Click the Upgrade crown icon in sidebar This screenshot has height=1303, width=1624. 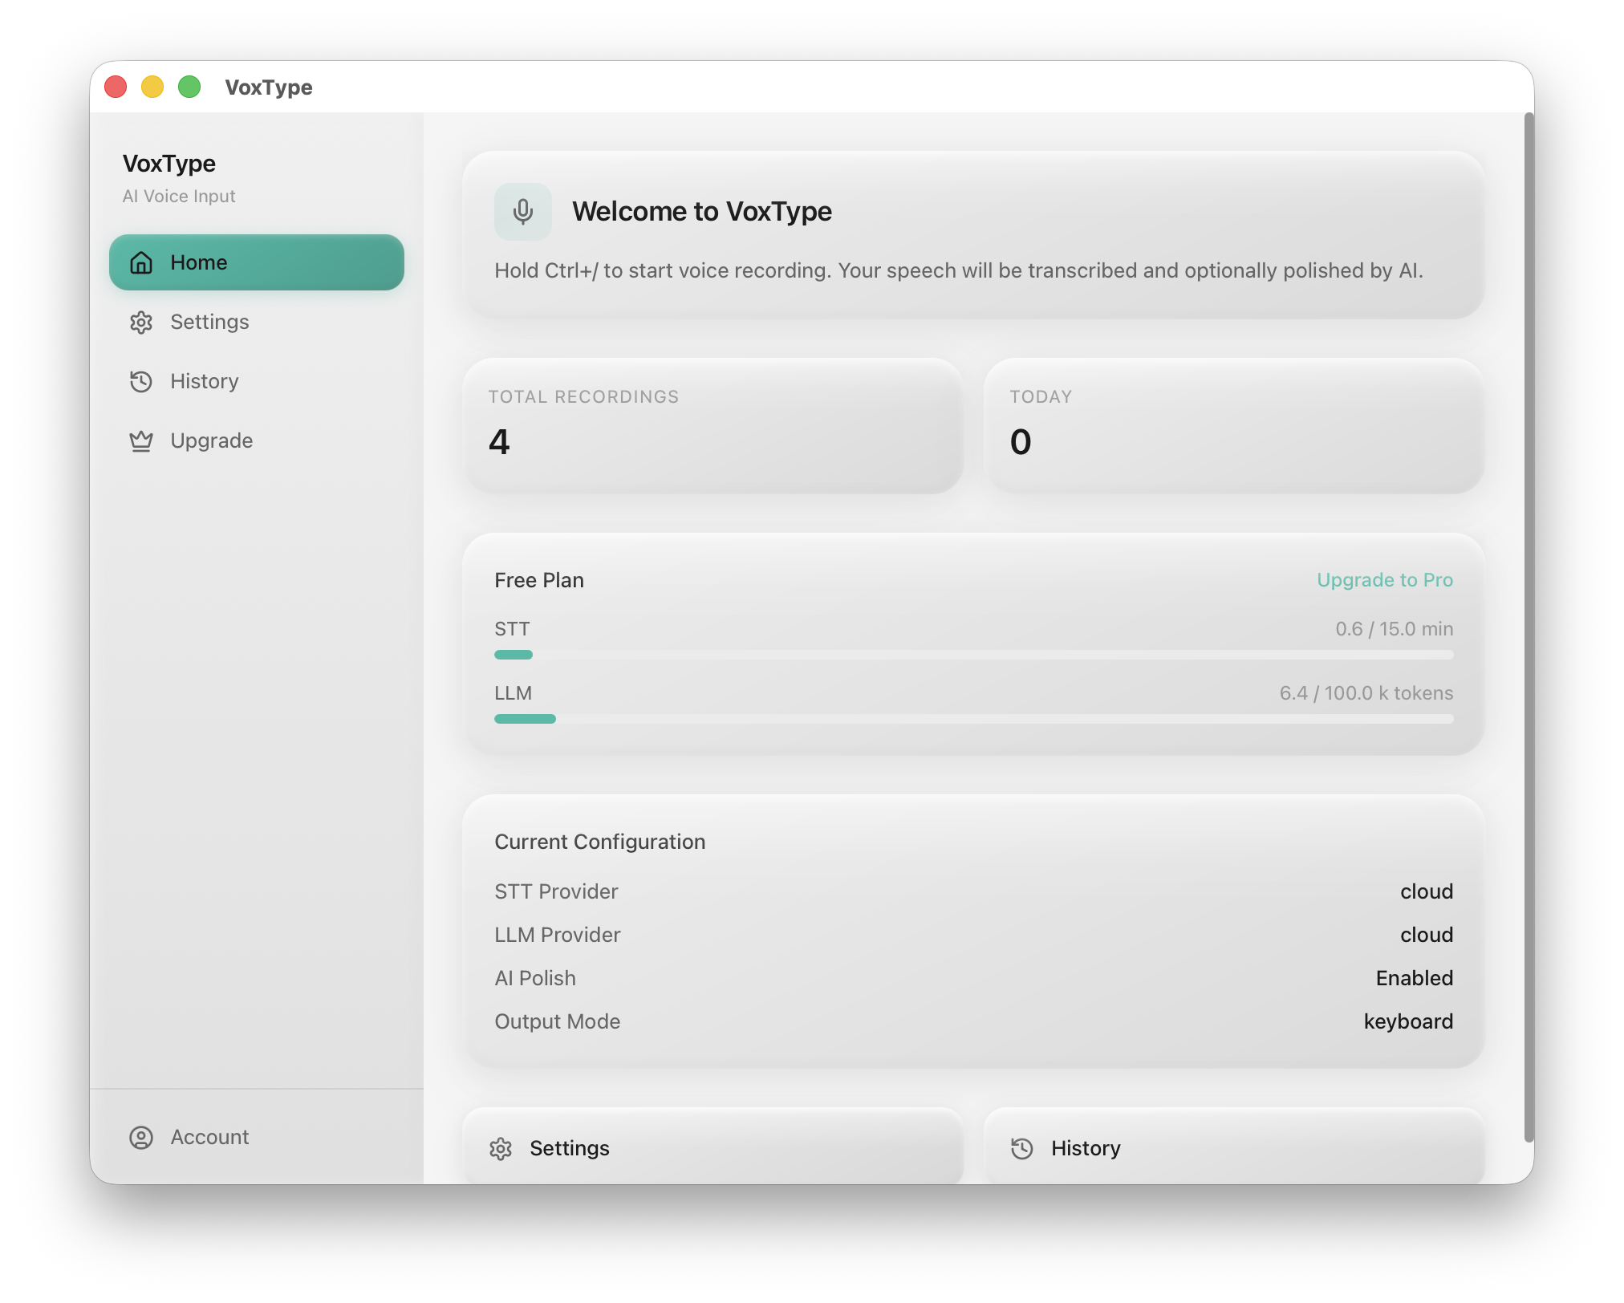[141, 441]
